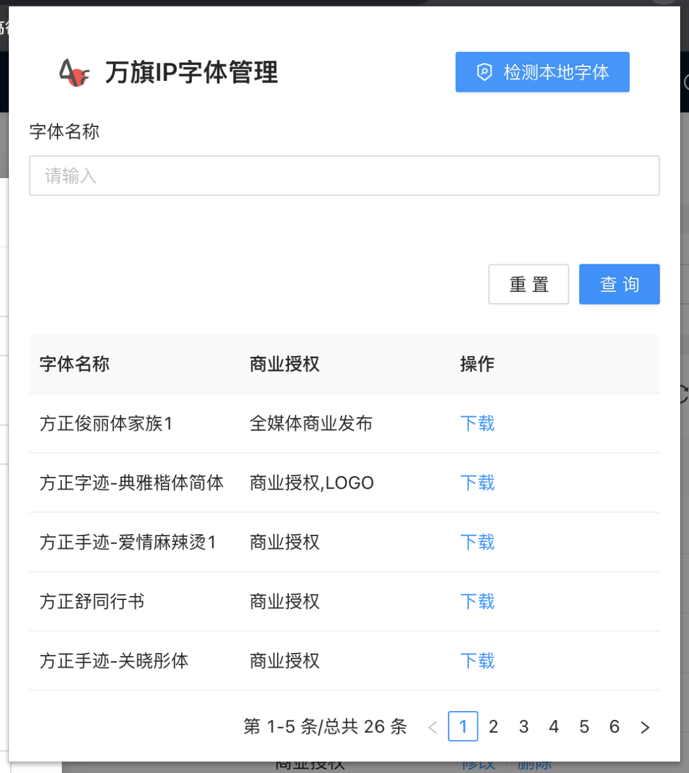Go to pagination page 5
Screen dimensions: 689x773
pos(584,726)
